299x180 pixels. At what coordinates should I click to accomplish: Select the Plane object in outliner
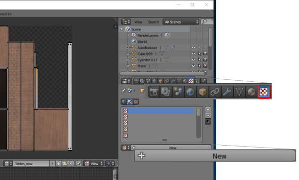[x=142, y=66]
